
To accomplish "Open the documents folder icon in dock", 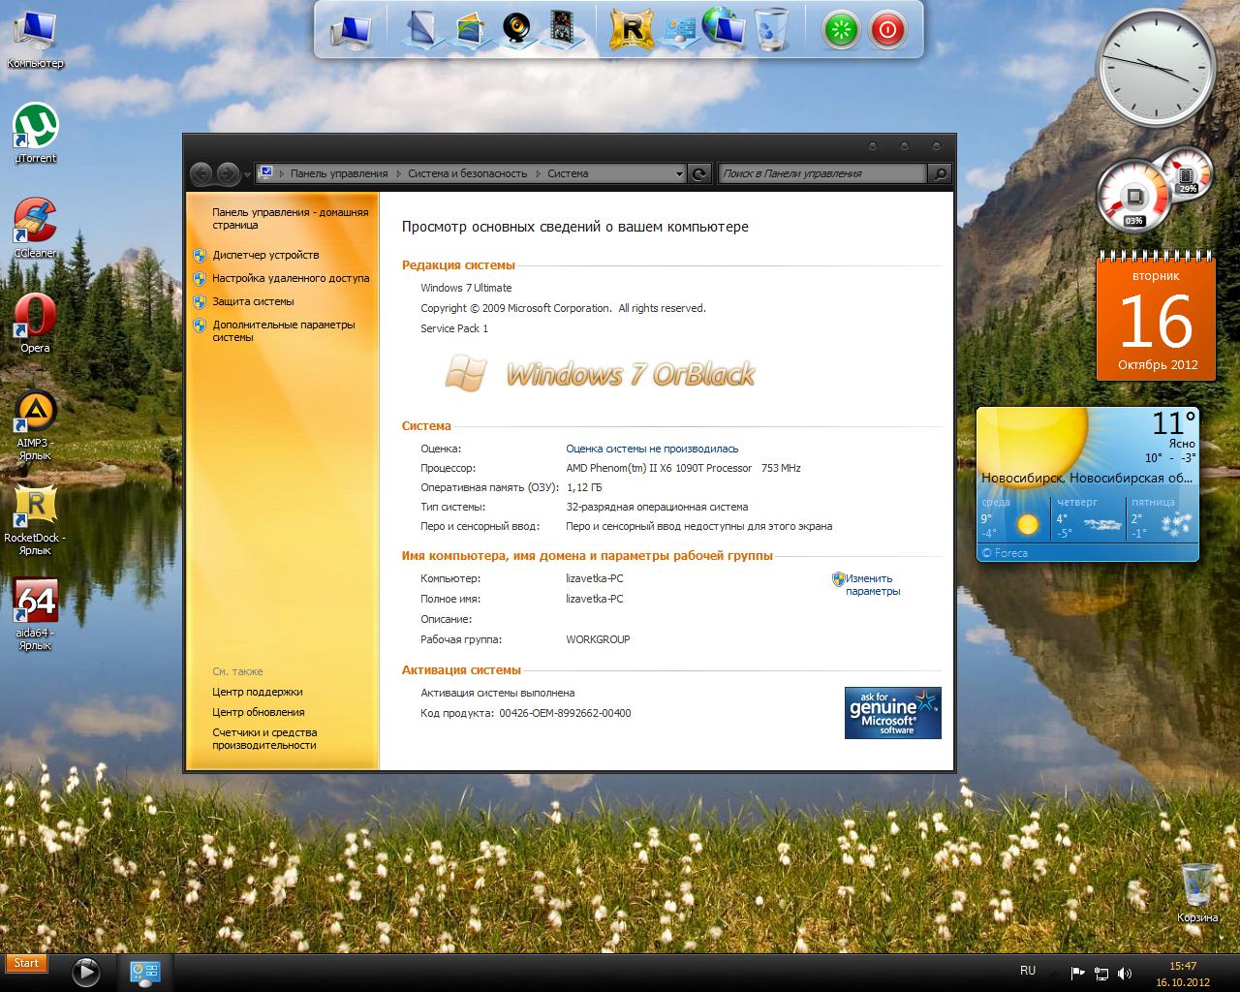I will [x=421, y=29].
